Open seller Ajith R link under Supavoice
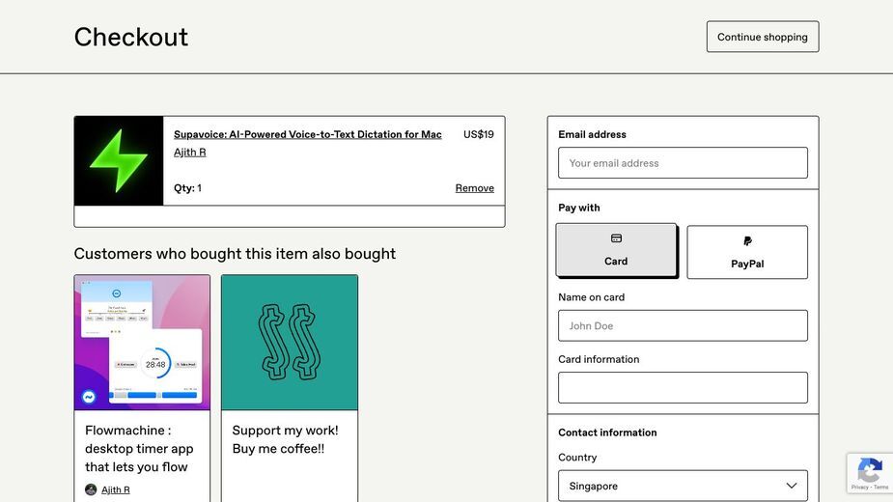The image size is (893, 502). tap(189, 153)
